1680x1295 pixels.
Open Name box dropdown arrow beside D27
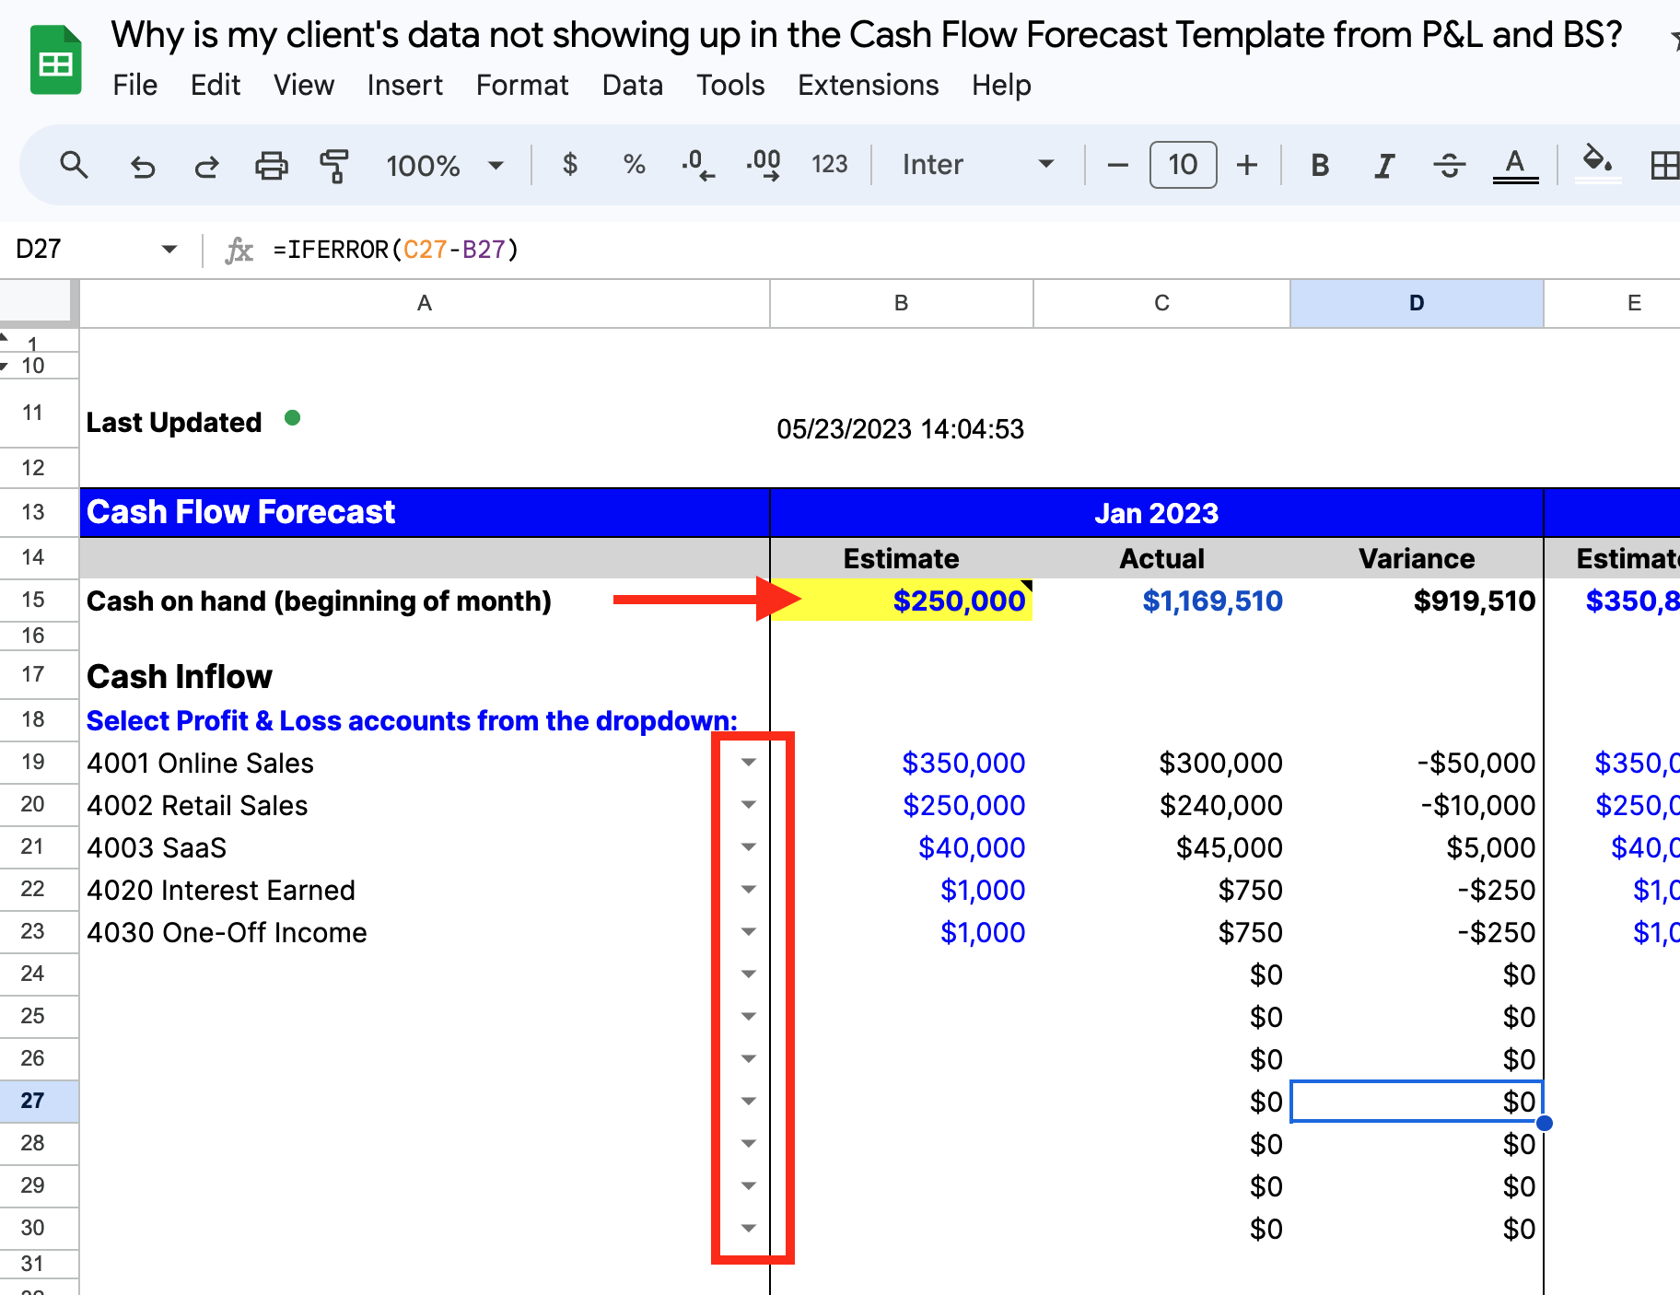(x=169, y=250)
